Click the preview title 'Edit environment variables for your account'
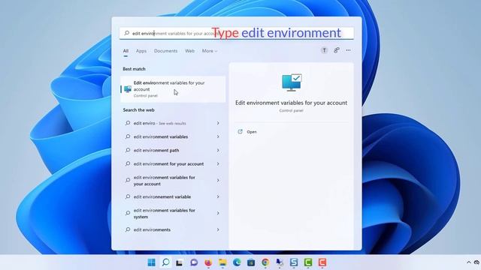The height and width of the screenshot is (270, 481). point(292,103)
